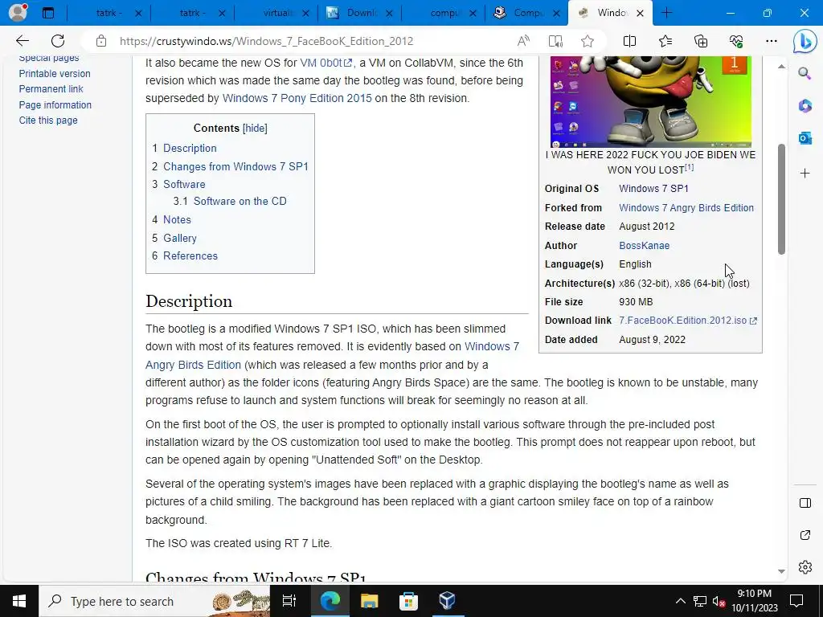Open Browser essentials heart icon
Image resolution: width=823 pixels, height=617 pixels.
pos(736,41)
